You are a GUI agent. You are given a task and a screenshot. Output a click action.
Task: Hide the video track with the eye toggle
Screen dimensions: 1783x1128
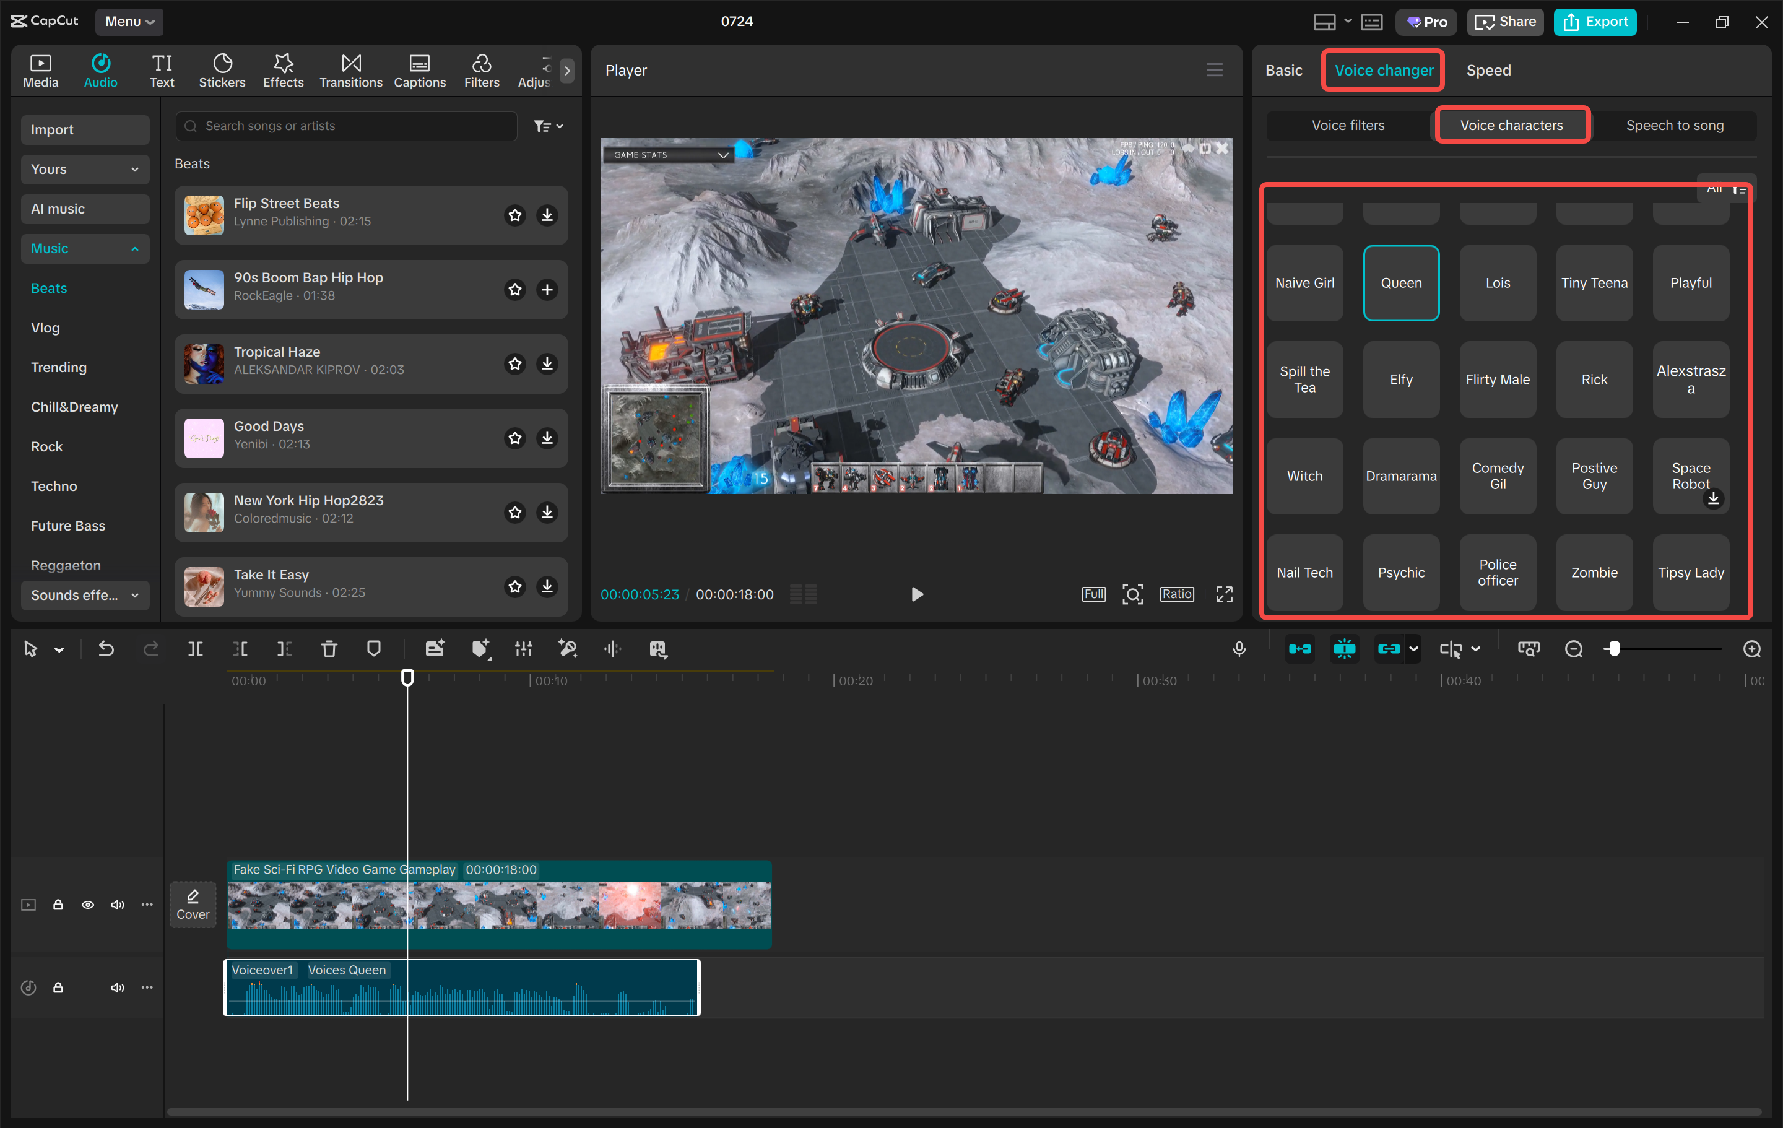pos(88,905)
